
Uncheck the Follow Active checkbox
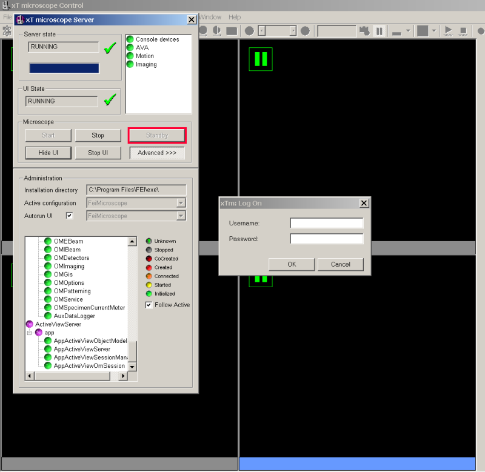click(x=149, y=305)
